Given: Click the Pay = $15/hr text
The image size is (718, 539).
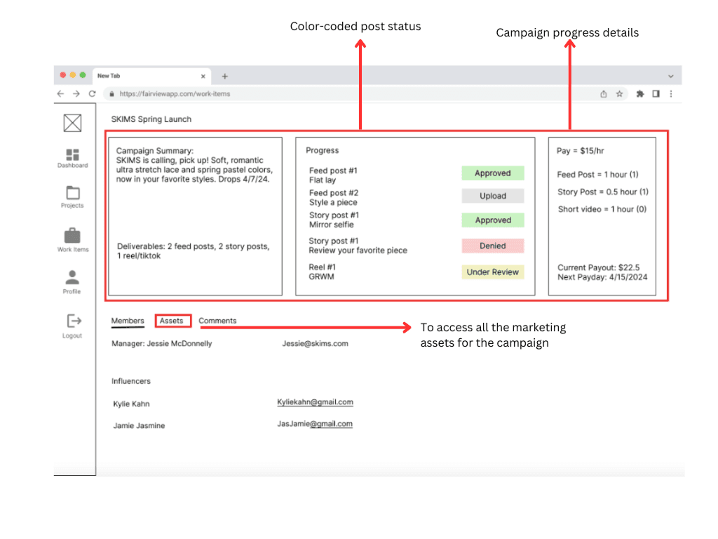Looking at the screenshot, I should click(x=580, y=151).
